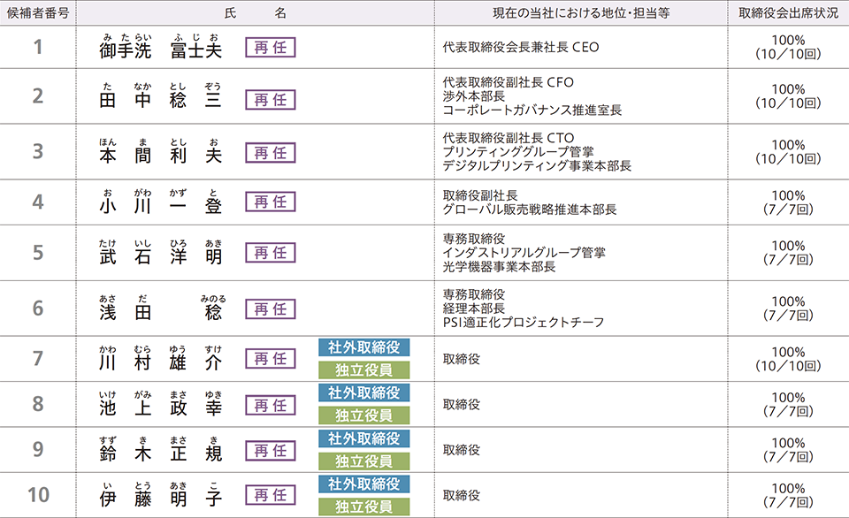Select the 社外取締役 label for 池上 政幸
The height and width of the screenshot is (518, 849).
(x=363, y=392)
